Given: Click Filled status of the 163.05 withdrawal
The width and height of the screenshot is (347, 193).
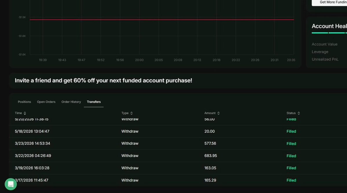Looking at the screenshot, I should point(291,168).
